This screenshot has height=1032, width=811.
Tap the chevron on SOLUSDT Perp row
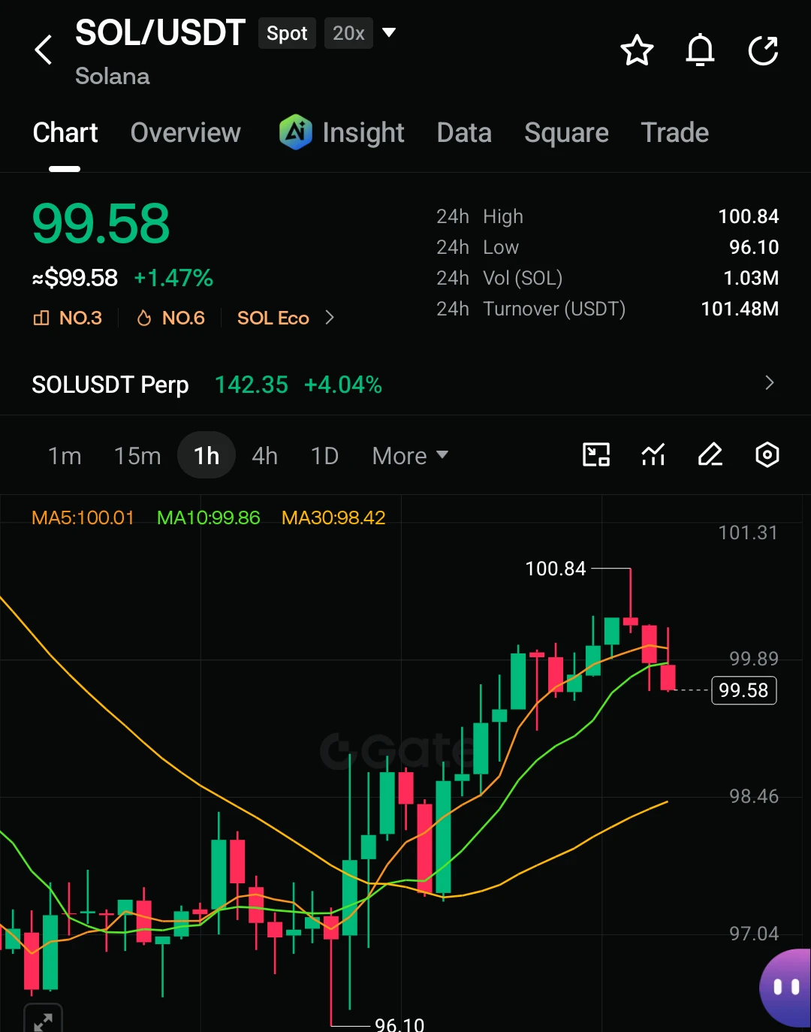tap(769, 383)
